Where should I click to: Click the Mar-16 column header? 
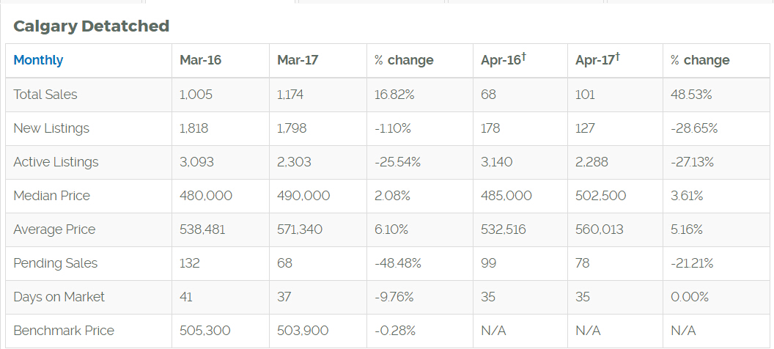[x=200, y=60]
